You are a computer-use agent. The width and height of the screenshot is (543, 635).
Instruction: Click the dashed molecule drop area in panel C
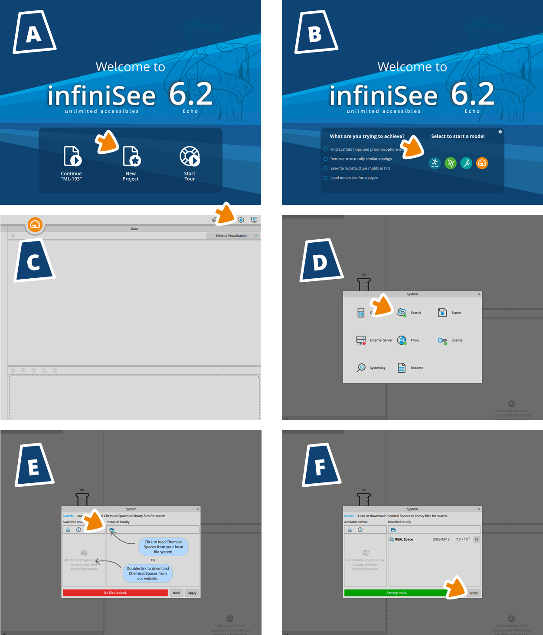[x=134, y=397]
